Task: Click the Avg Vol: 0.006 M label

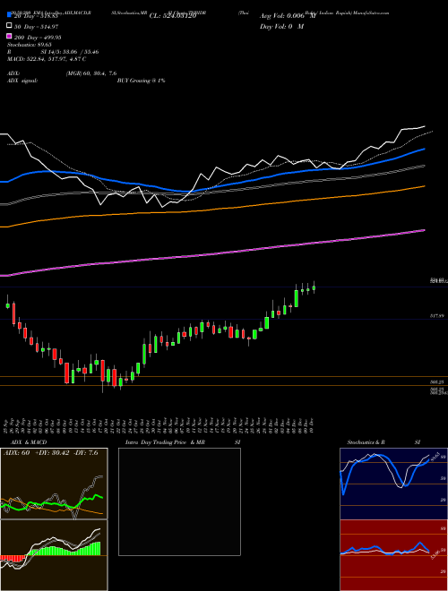Action: tap(288, 16)
